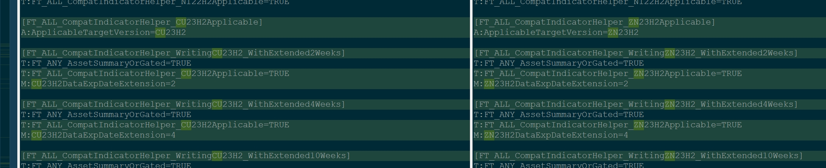Click WritingZN23H2_WithExtended4Weeks header in right pane
Image resolution: width=826 pixels, height=168 pixels.
pyautogui.click(x=635, y=105)
